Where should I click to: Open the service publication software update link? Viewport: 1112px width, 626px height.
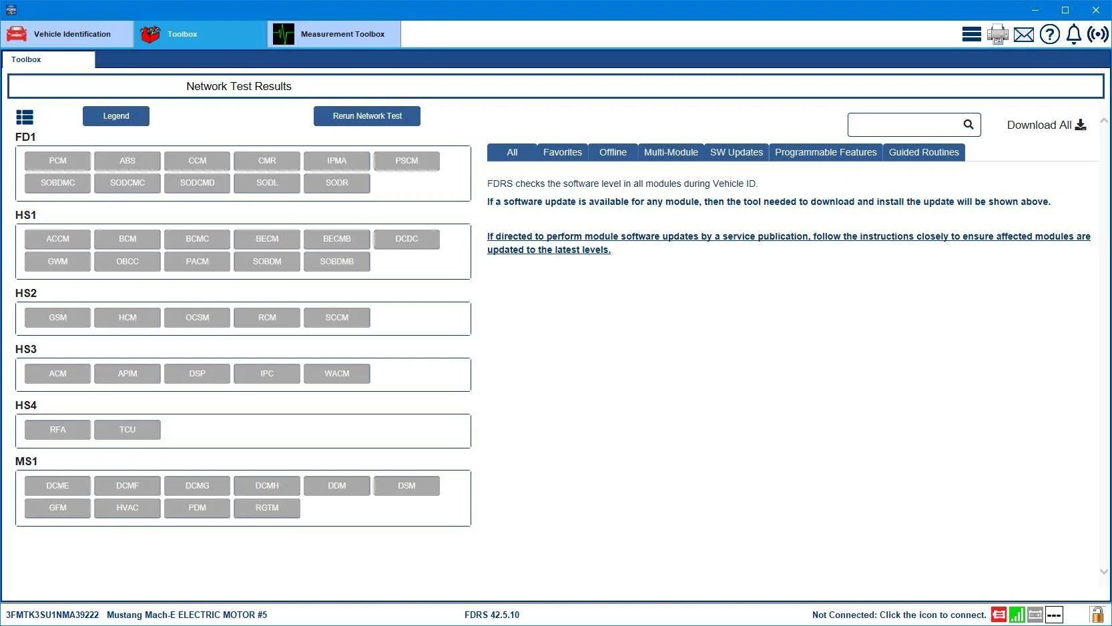pos(788,243)
